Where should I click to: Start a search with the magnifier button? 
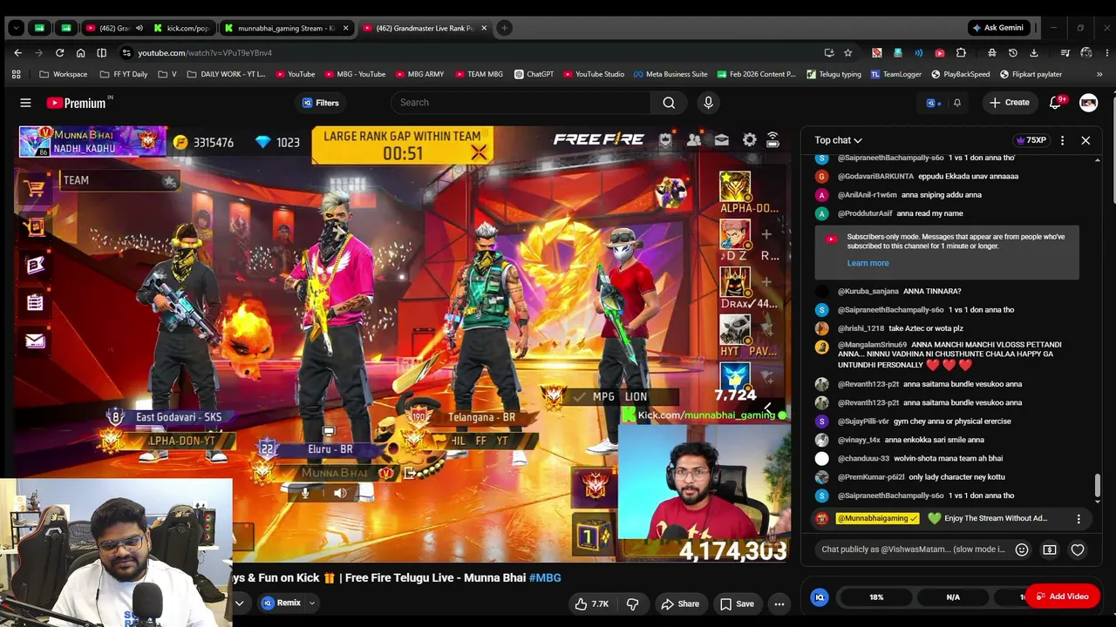[x=669, y=103]
